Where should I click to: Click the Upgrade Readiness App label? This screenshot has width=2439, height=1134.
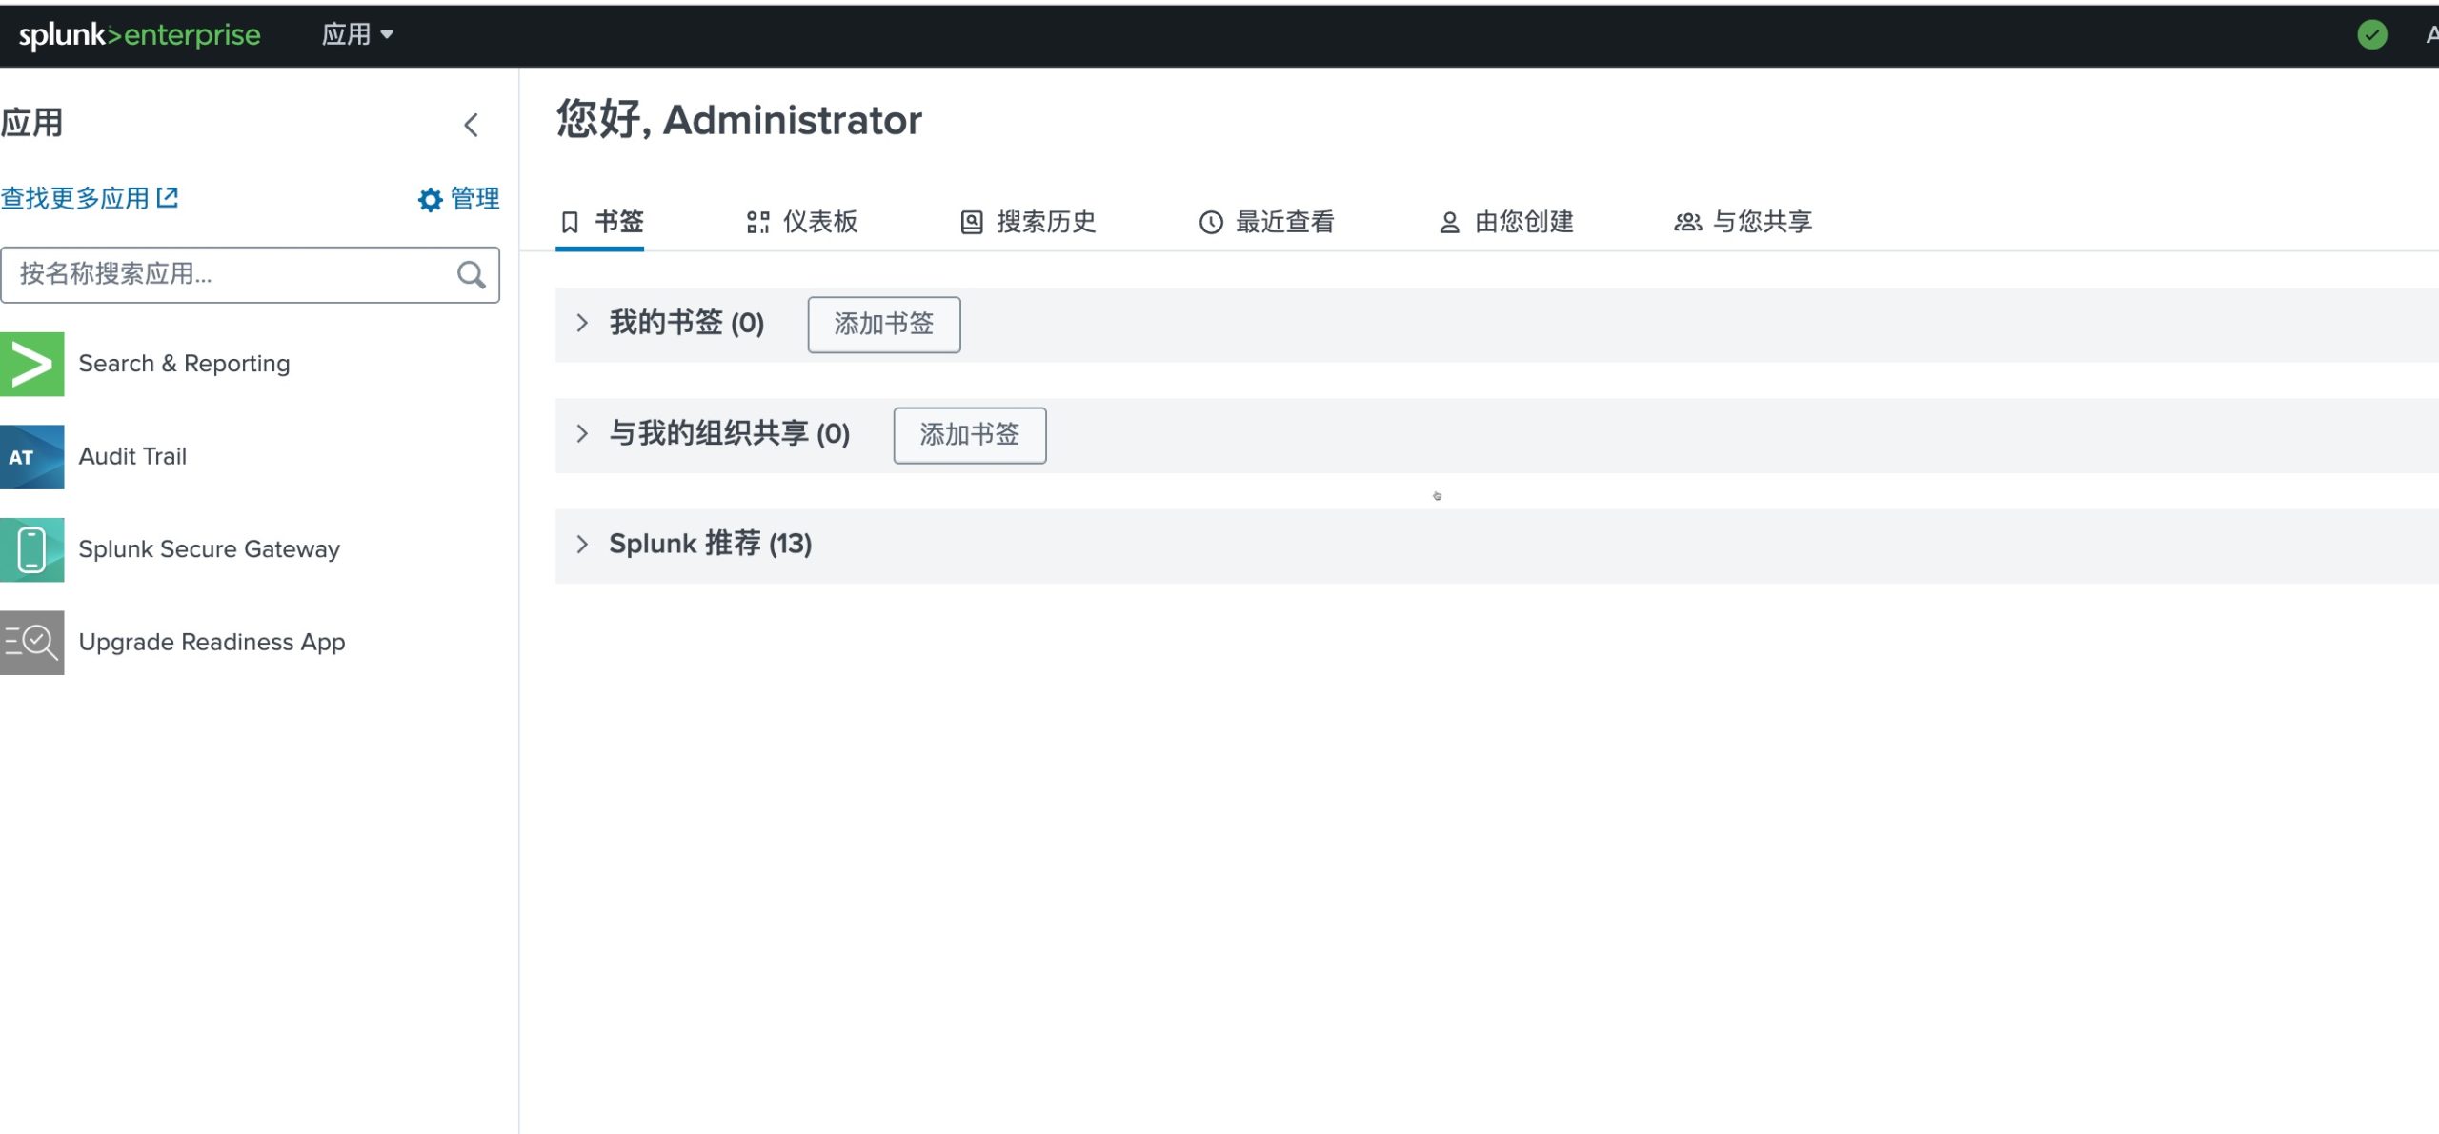212,643
